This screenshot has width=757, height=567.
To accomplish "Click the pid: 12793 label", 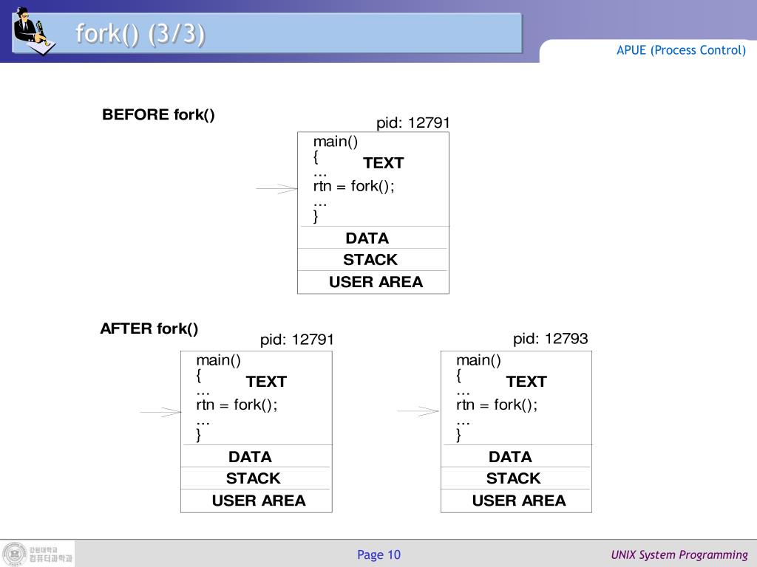I will tap(550, 338).
